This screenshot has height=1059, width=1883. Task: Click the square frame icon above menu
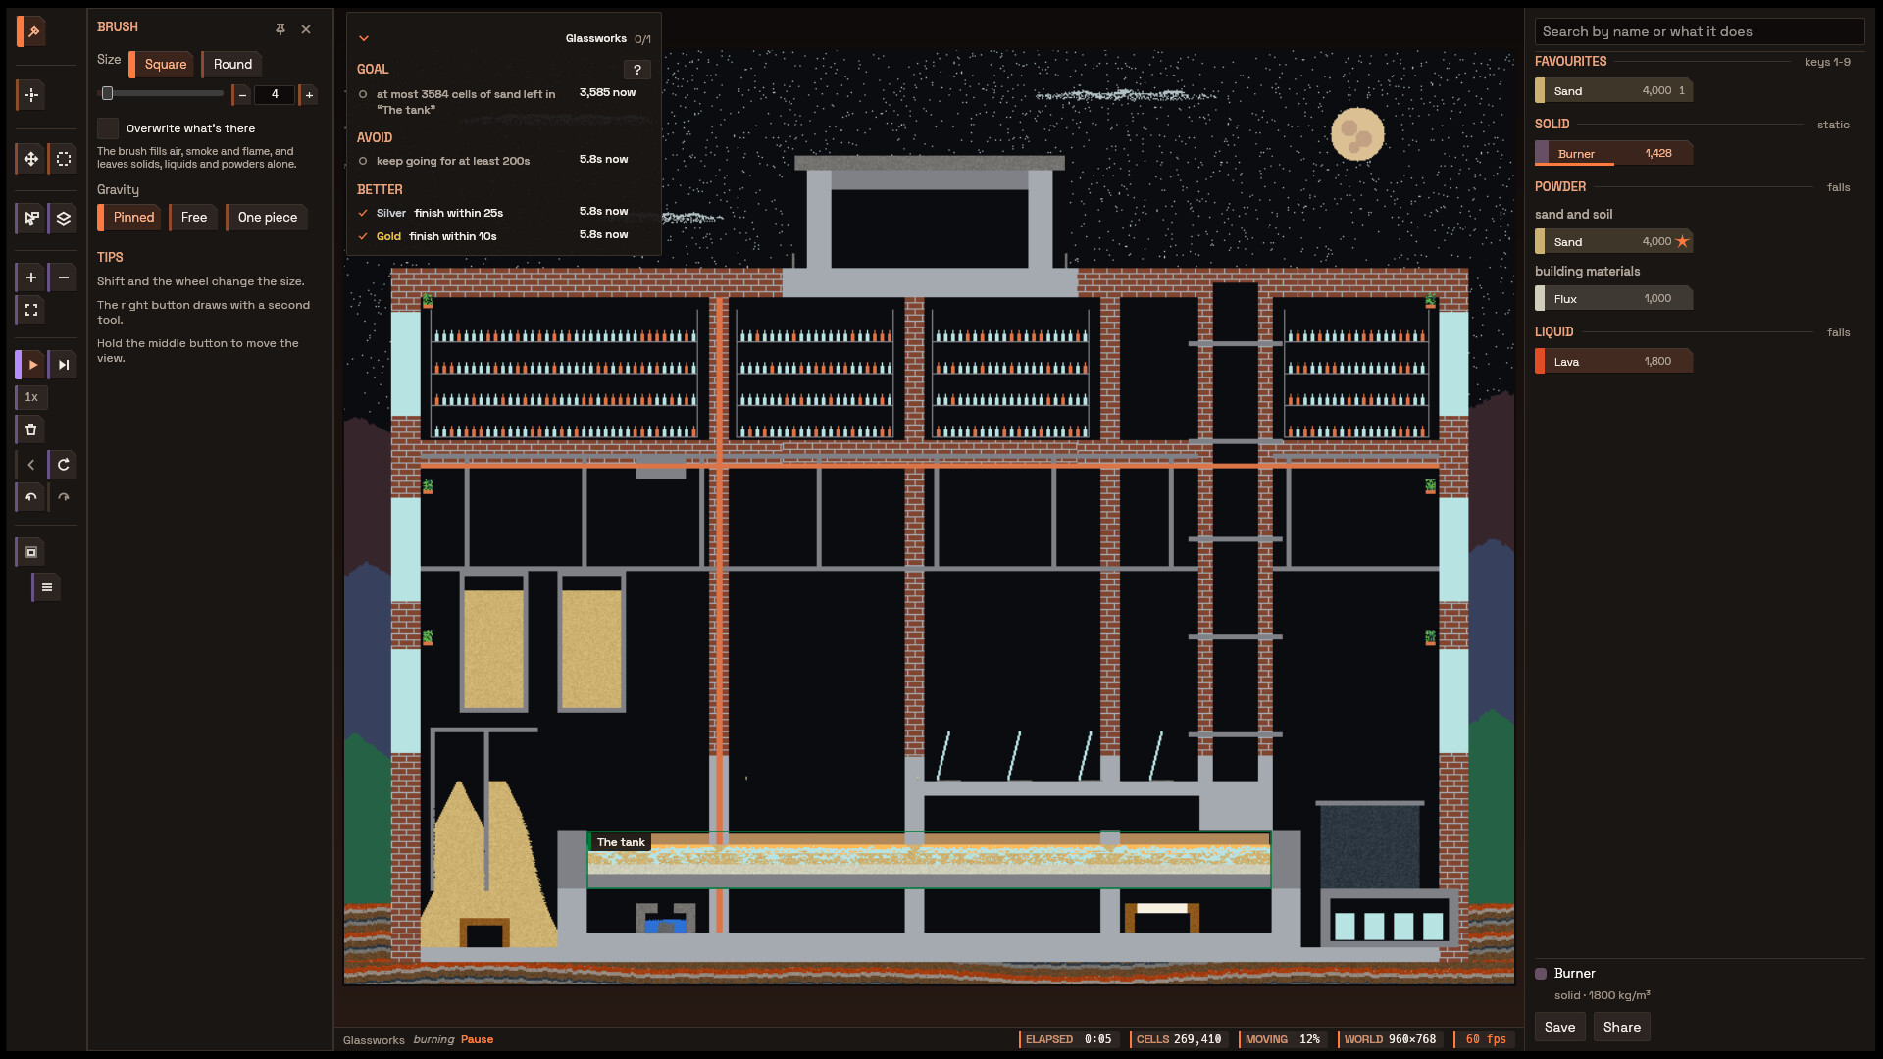coord(31,552)
